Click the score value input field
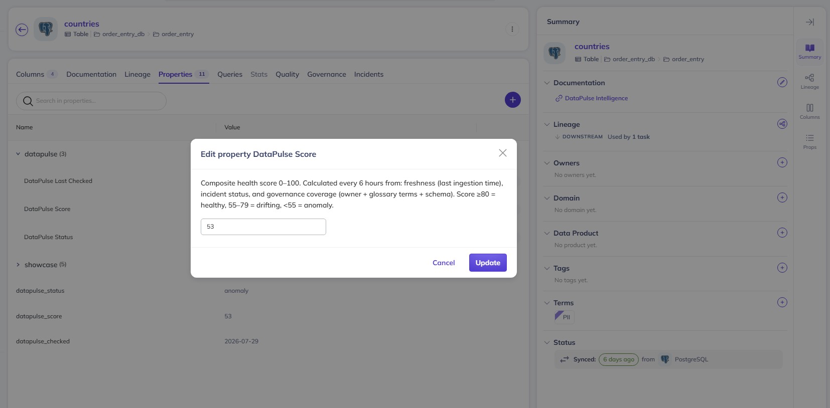 tap(263, 227)
